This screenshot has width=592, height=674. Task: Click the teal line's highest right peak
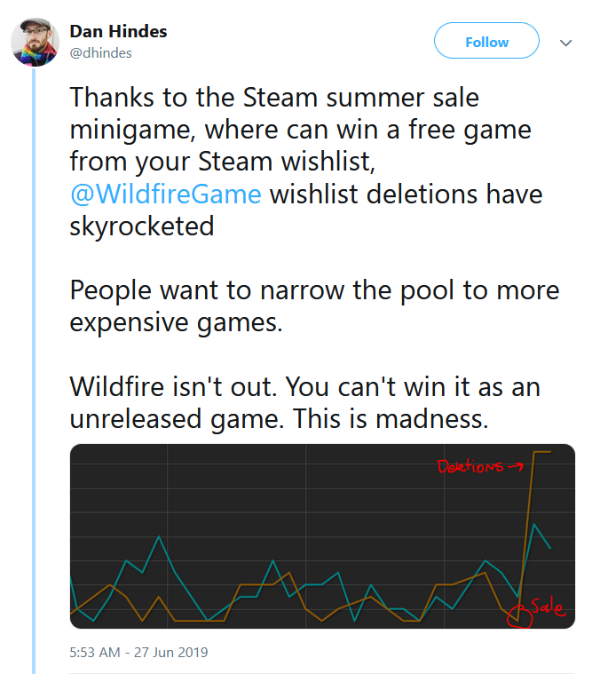(x=535, y=526)
